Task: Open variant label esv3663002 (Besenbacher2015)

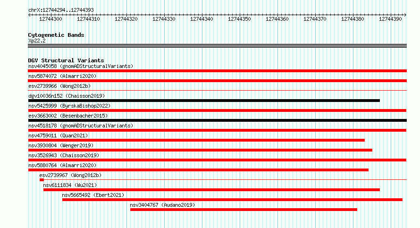Action: pos(68,116)
